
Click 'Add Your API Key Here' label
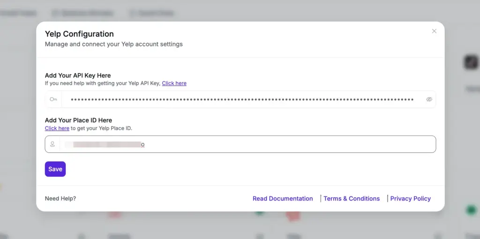(x=78, y=75)
